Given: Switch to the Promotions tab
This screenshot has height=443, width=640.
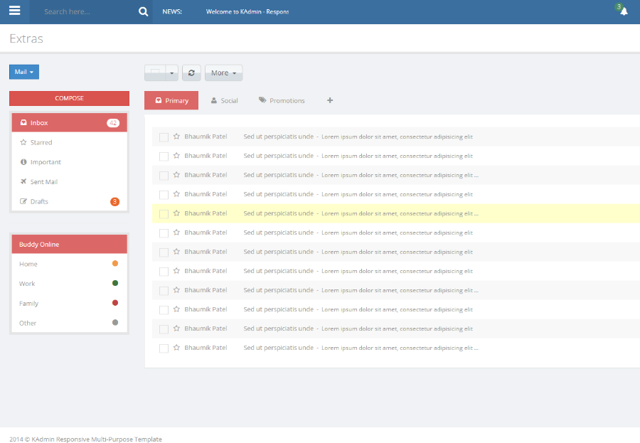Looking at the screenshot, I should [282, 101].
